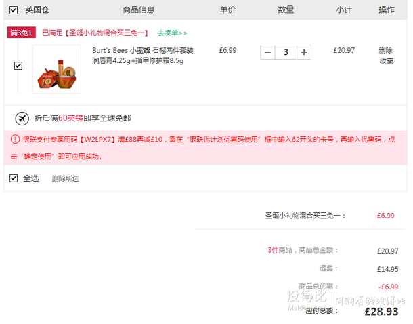
Task: Click 收藏 to save the item
Action: coord(387,62)
